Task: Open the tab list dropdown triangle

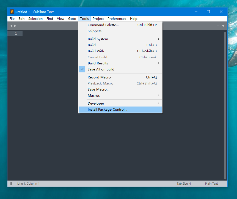Action: (x=223, y=26)
